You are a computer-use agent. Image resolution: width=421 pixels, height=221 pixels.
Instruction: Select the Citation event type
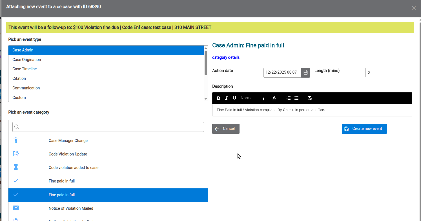point(106,78)
